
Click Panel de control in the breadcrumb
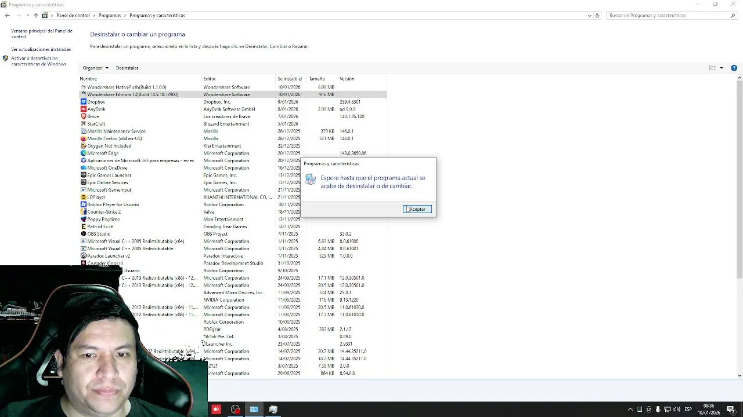pos(73,16)
